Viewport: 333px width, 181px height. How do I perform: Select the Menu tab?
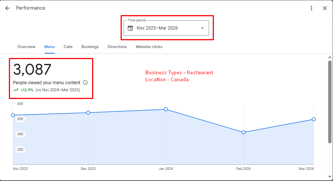click(50, 47)
